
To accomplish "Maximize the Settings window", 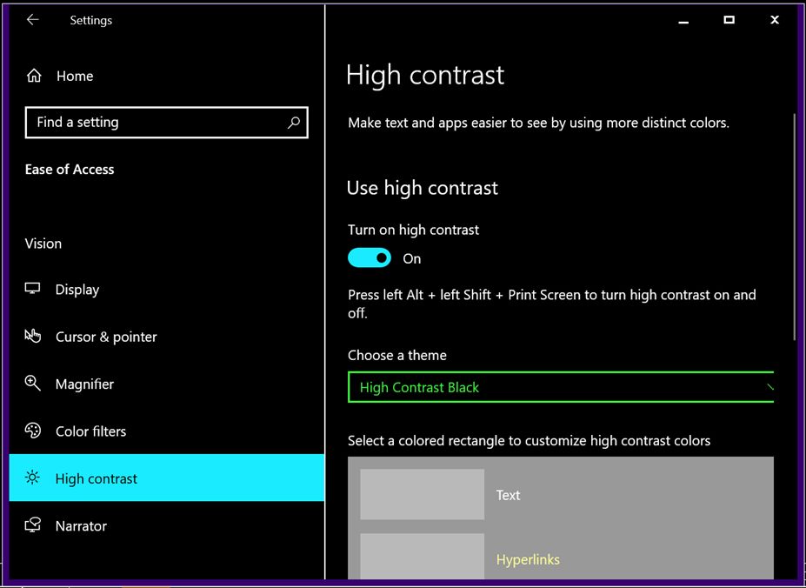I will [x=729, y=20].
